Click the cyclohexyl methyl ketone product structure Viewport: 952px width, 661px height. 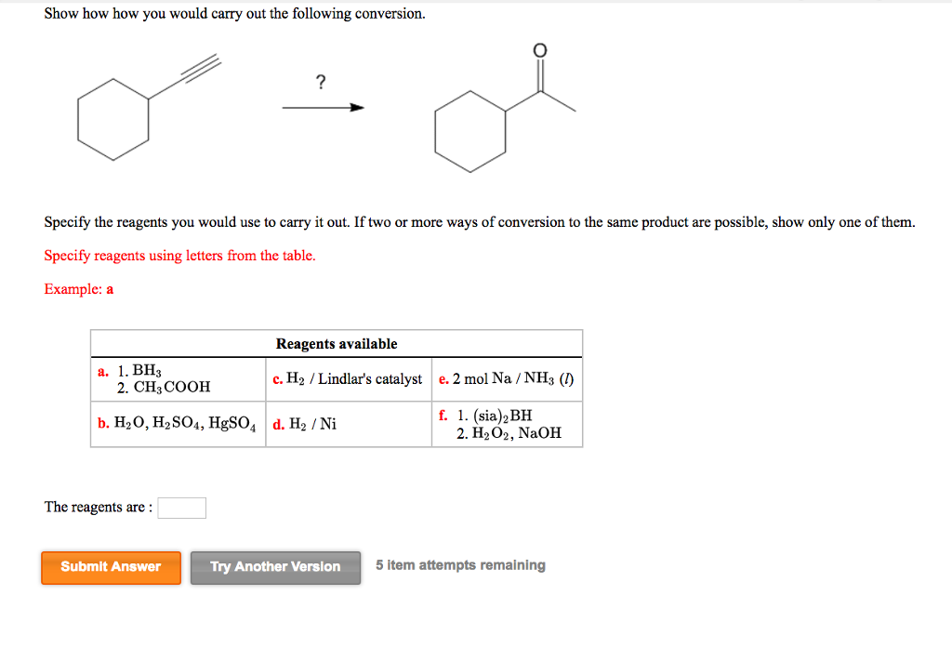[505, 108]
